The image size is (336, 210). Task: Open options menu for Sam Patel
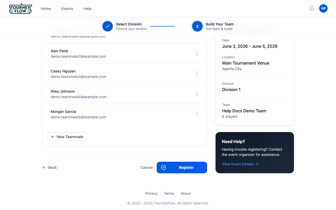pyautogui.click(x=197, y=53)
